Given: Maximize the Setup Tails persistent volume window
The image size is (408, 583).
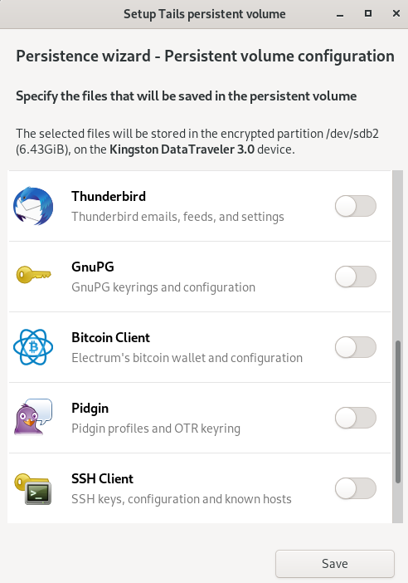Looking at the screenshot, I should [368, 14].
